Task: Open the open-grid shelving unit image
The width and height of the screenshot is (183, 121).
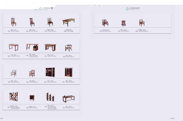Action: (14, 97)
